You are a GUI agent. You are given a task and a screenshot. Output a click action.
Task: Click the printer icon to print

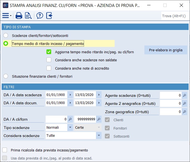(19, 16)
